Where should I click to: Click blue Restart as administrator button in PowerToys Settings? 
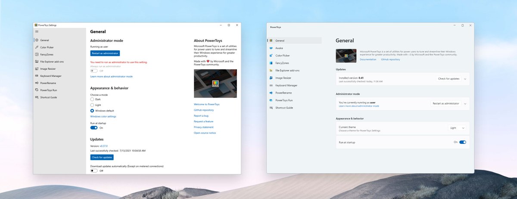[x=105, y=53]
